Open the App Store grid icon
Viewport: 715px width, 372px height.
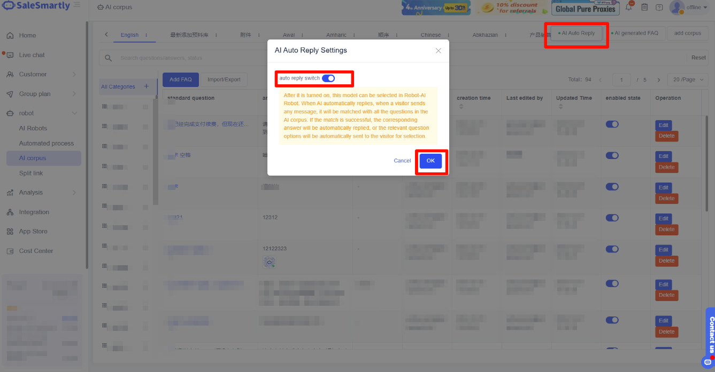tap(10, 232)
